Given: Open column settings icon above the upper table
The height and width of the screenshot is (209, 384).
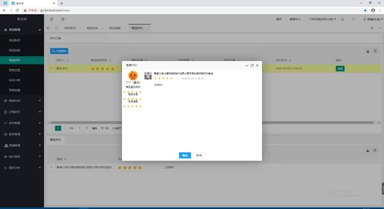Looking at the screenshot, I should click(x=375, y=51).
